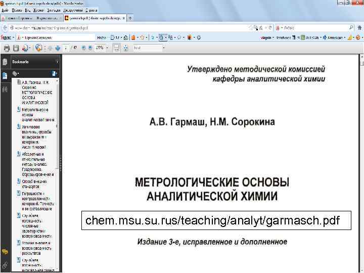
Task: Open the Журнал menu
Action: click(38, 10)
